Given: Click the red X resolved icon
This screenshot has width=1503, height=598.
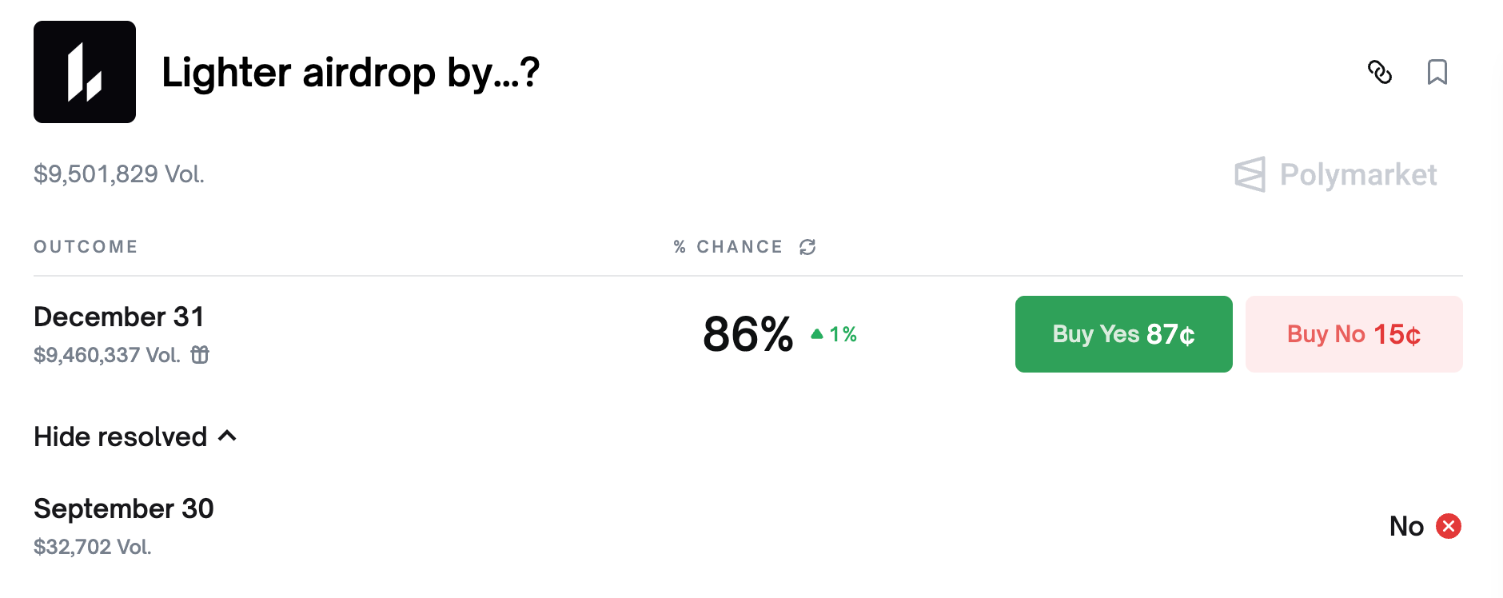Looking at the screenshot, I should click(x=1448, y=526).
